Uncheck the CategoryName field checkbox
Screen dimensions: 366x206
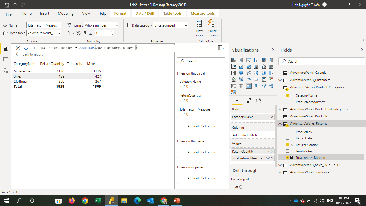(x=287, y=95)
